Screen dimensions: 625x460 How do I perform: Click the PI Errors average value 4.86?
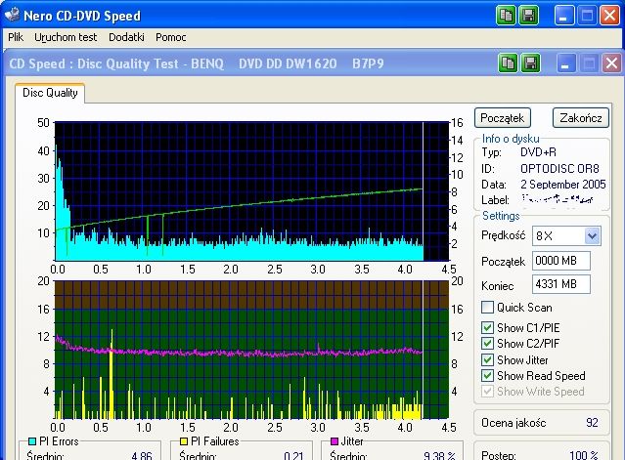(142, 455)
